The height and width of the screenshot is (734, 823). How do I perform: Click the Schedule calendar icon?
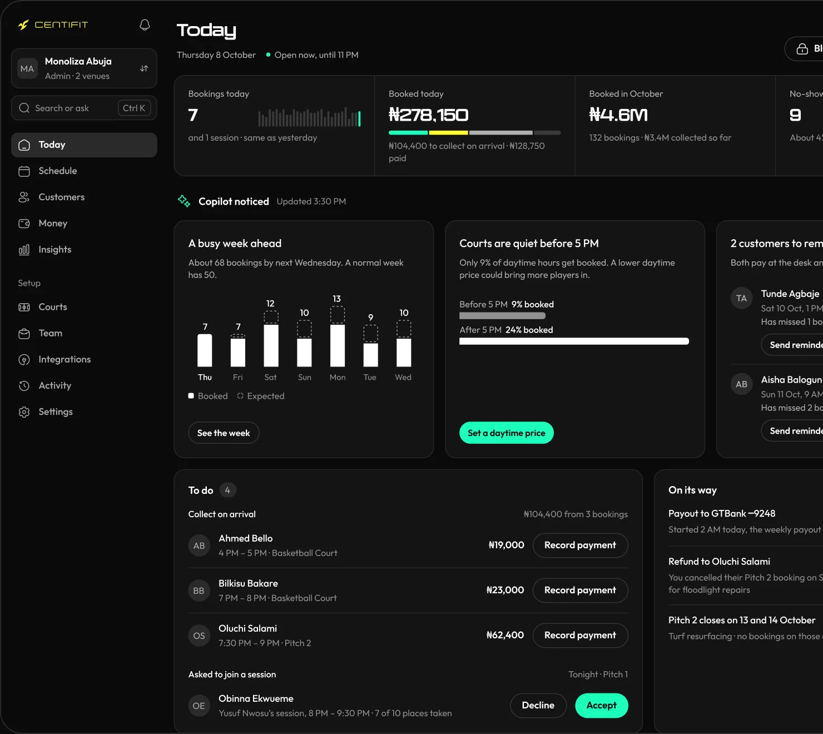click(24, 171)
